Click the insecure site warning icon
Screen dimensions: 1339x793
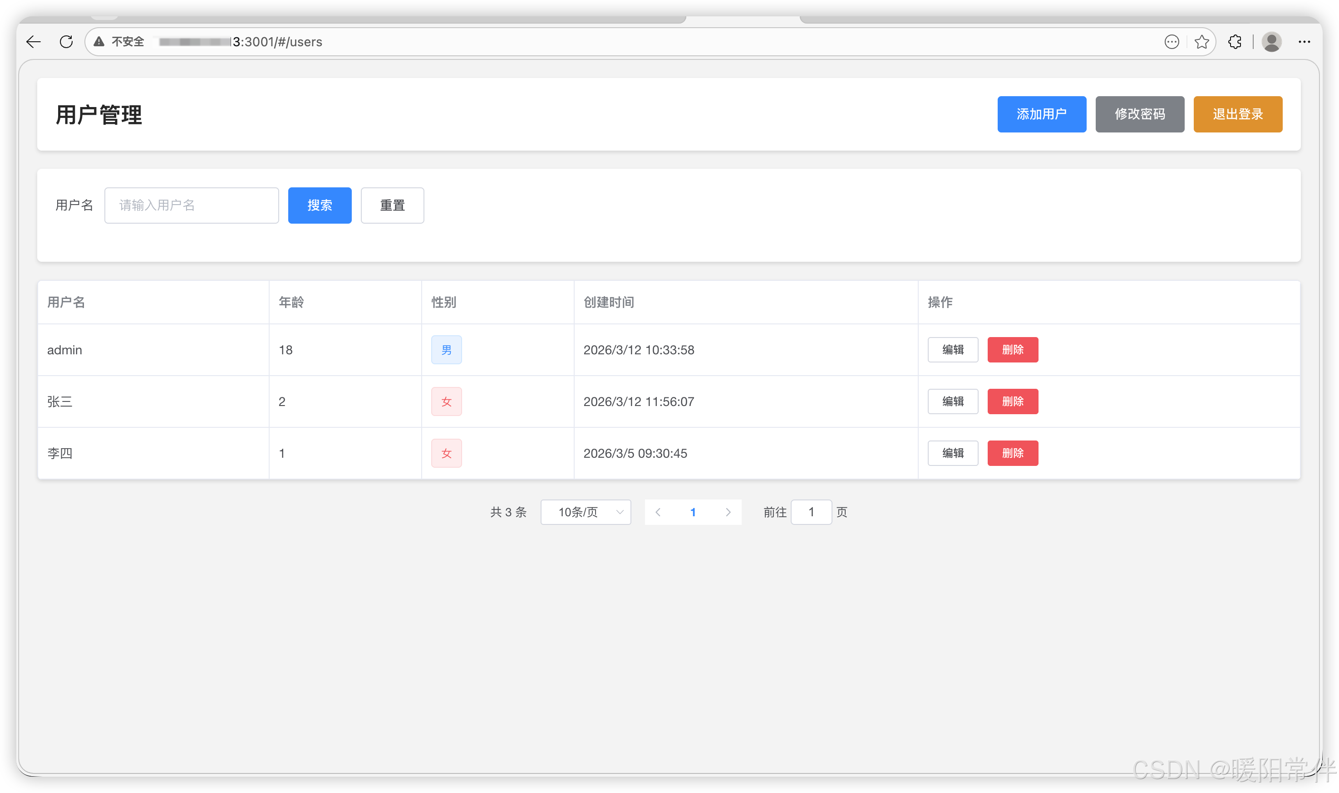pyautogui.click(x=99, y=42)
